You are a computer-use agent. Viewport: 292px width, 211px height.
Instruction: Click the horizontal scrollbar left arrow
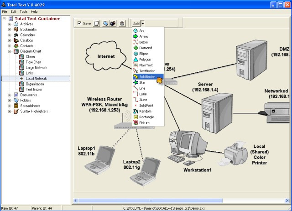click(x=76, y=201)
